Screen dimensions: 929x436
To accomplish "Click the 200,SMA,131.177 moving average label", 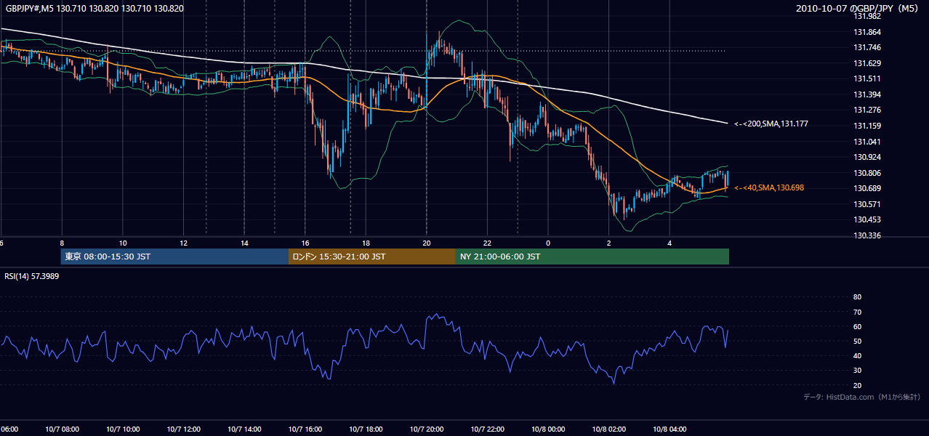I will click(x=771, y=124).
